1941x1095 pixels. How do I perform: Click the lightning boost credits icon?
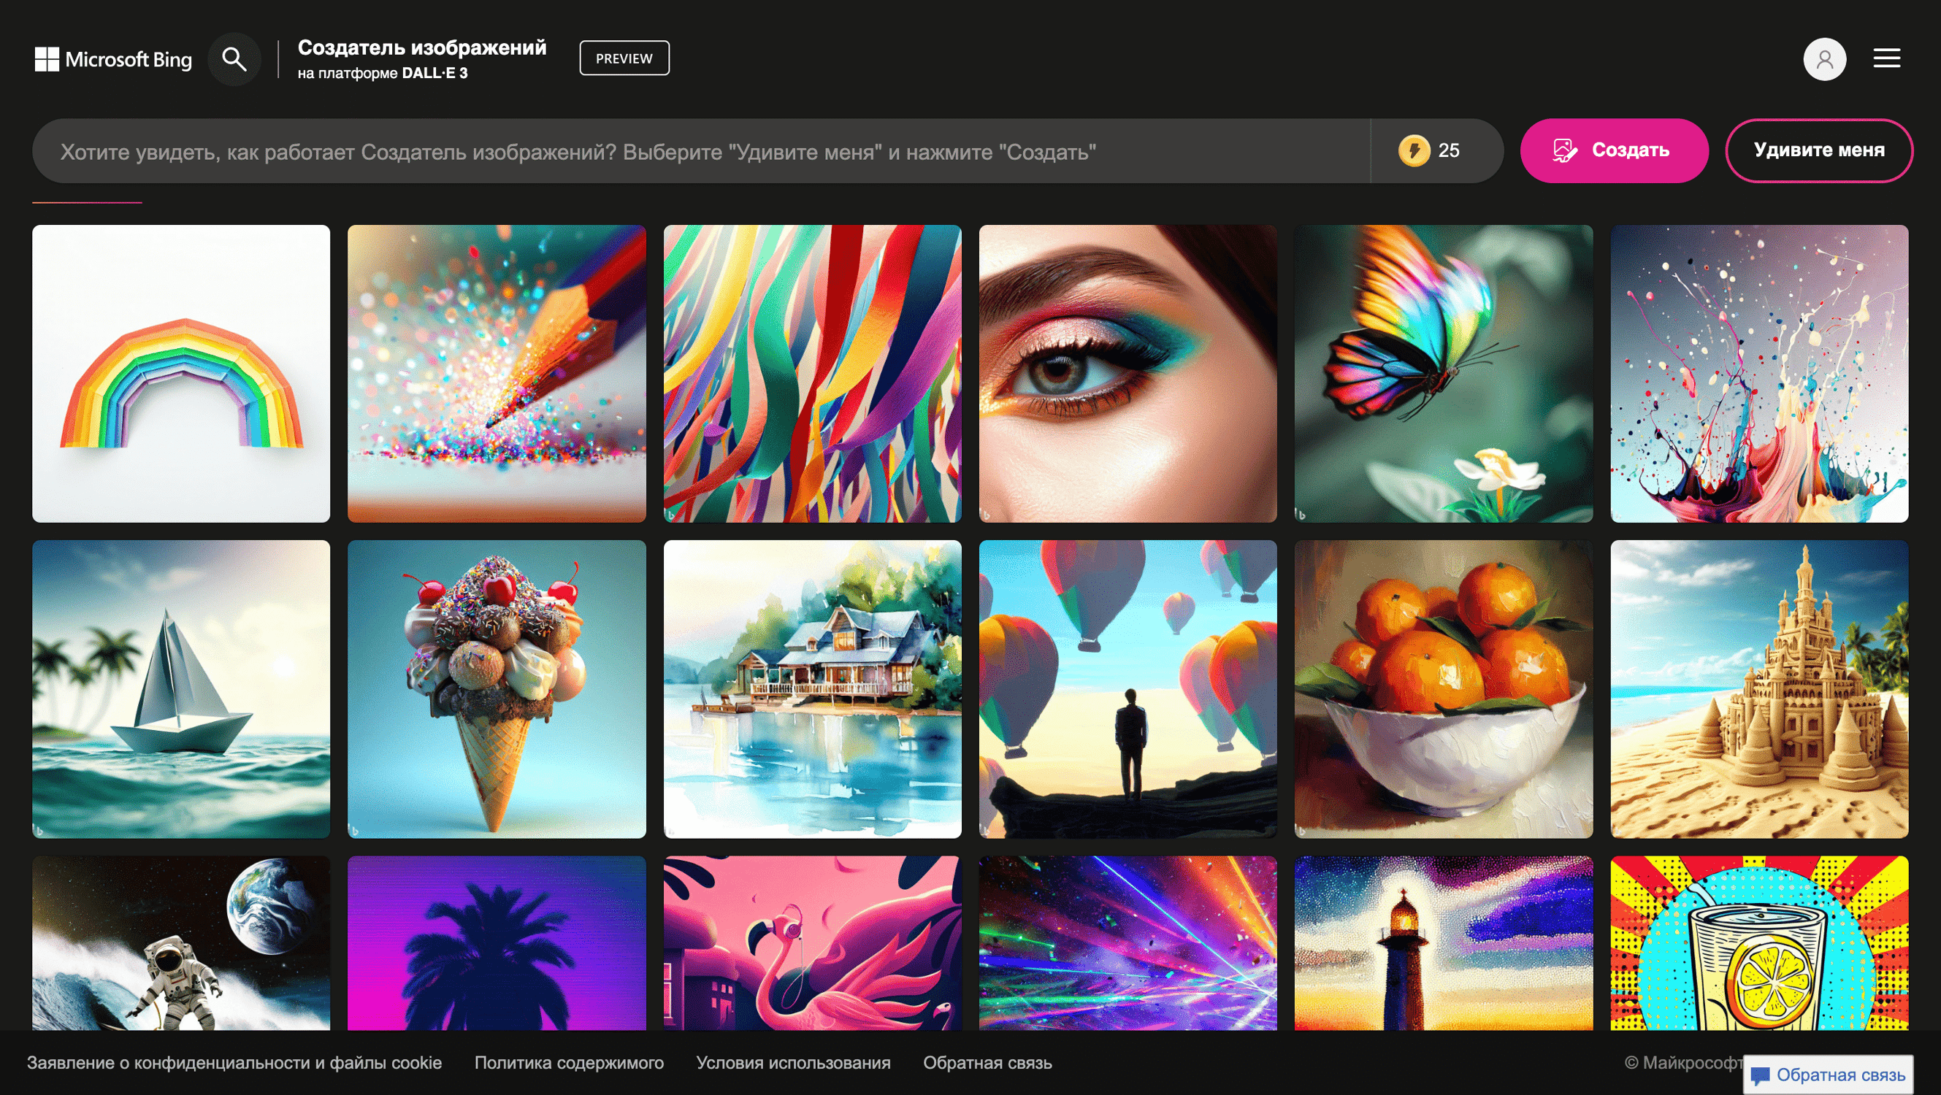click(1416, 150)
